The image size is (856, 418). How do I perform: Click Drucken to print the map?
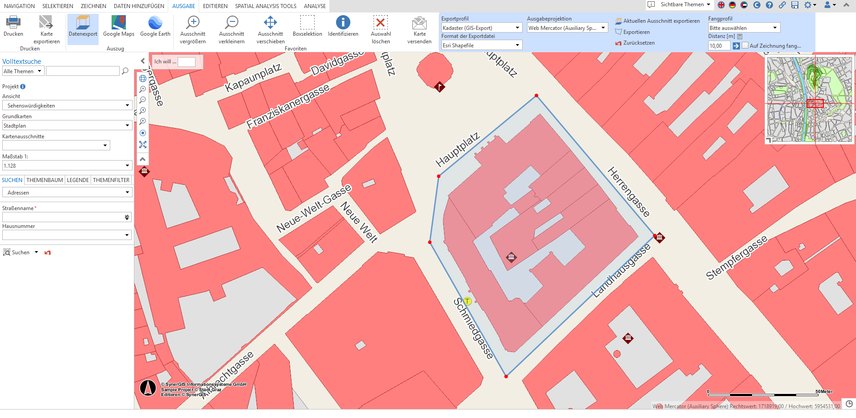click(x=13, y=27)
